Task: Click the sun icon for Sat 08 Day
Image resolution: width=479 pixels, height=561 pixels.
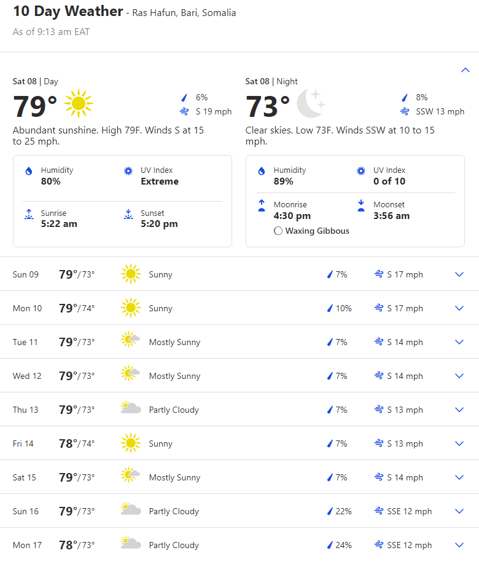Action: (x=79, y=103)
